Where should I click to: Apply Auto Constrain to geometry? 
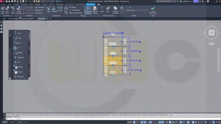[19, 10]
